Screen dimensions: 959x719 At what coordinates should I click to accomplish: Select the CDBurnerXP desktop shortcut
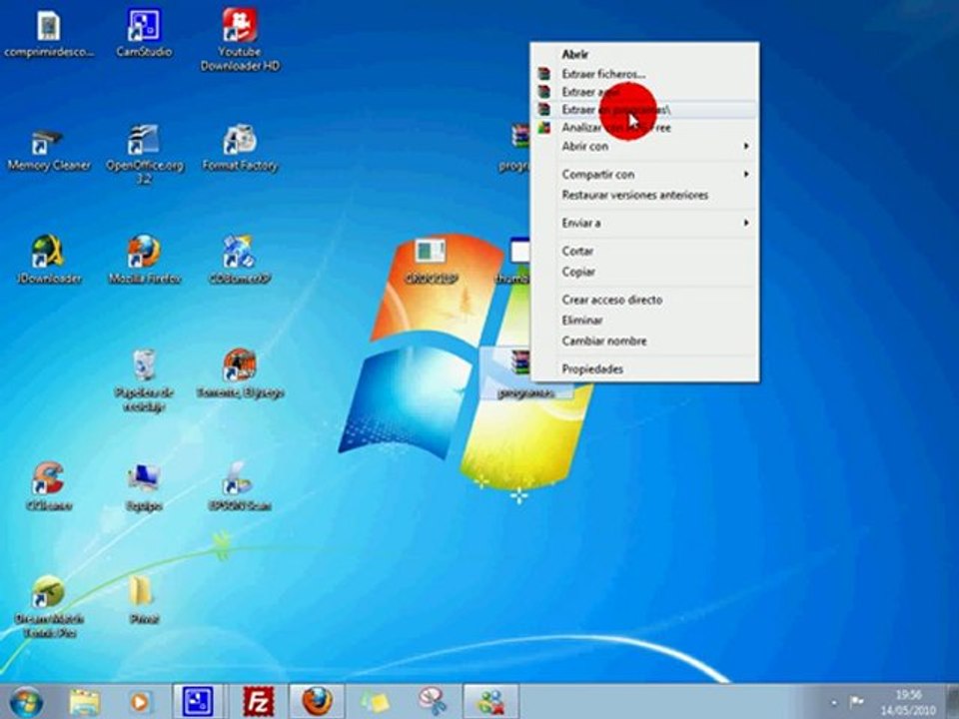240,260
